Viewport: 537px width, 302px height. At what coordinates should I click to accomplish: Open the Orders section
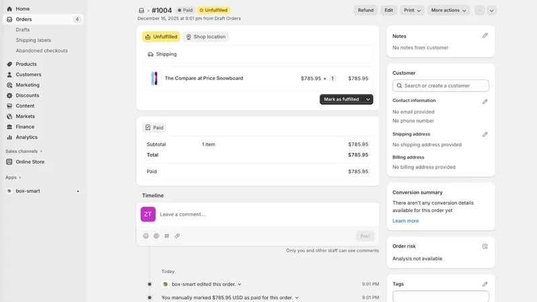pos(43,19)
